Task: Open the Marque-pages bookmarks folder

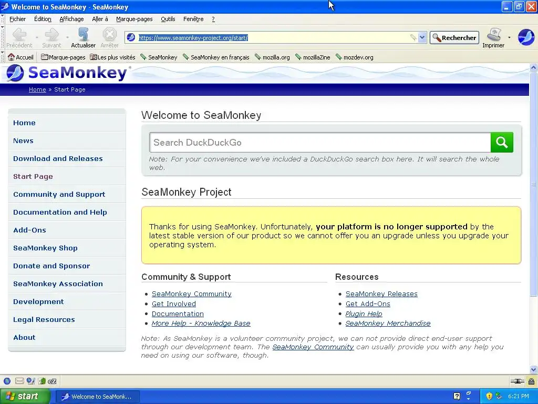Action: [63, 57]
